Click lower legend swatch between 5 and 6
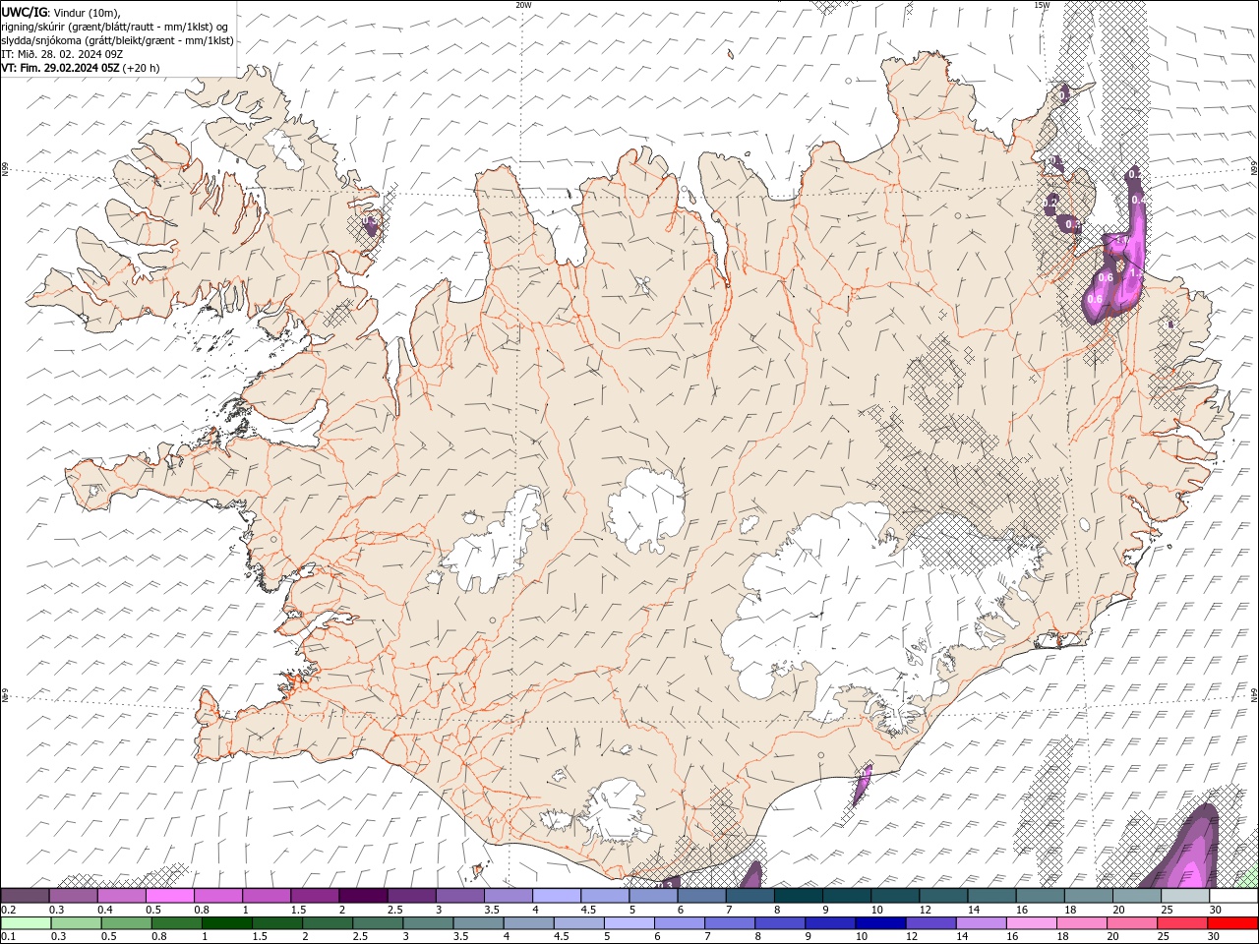 [629, 923]
